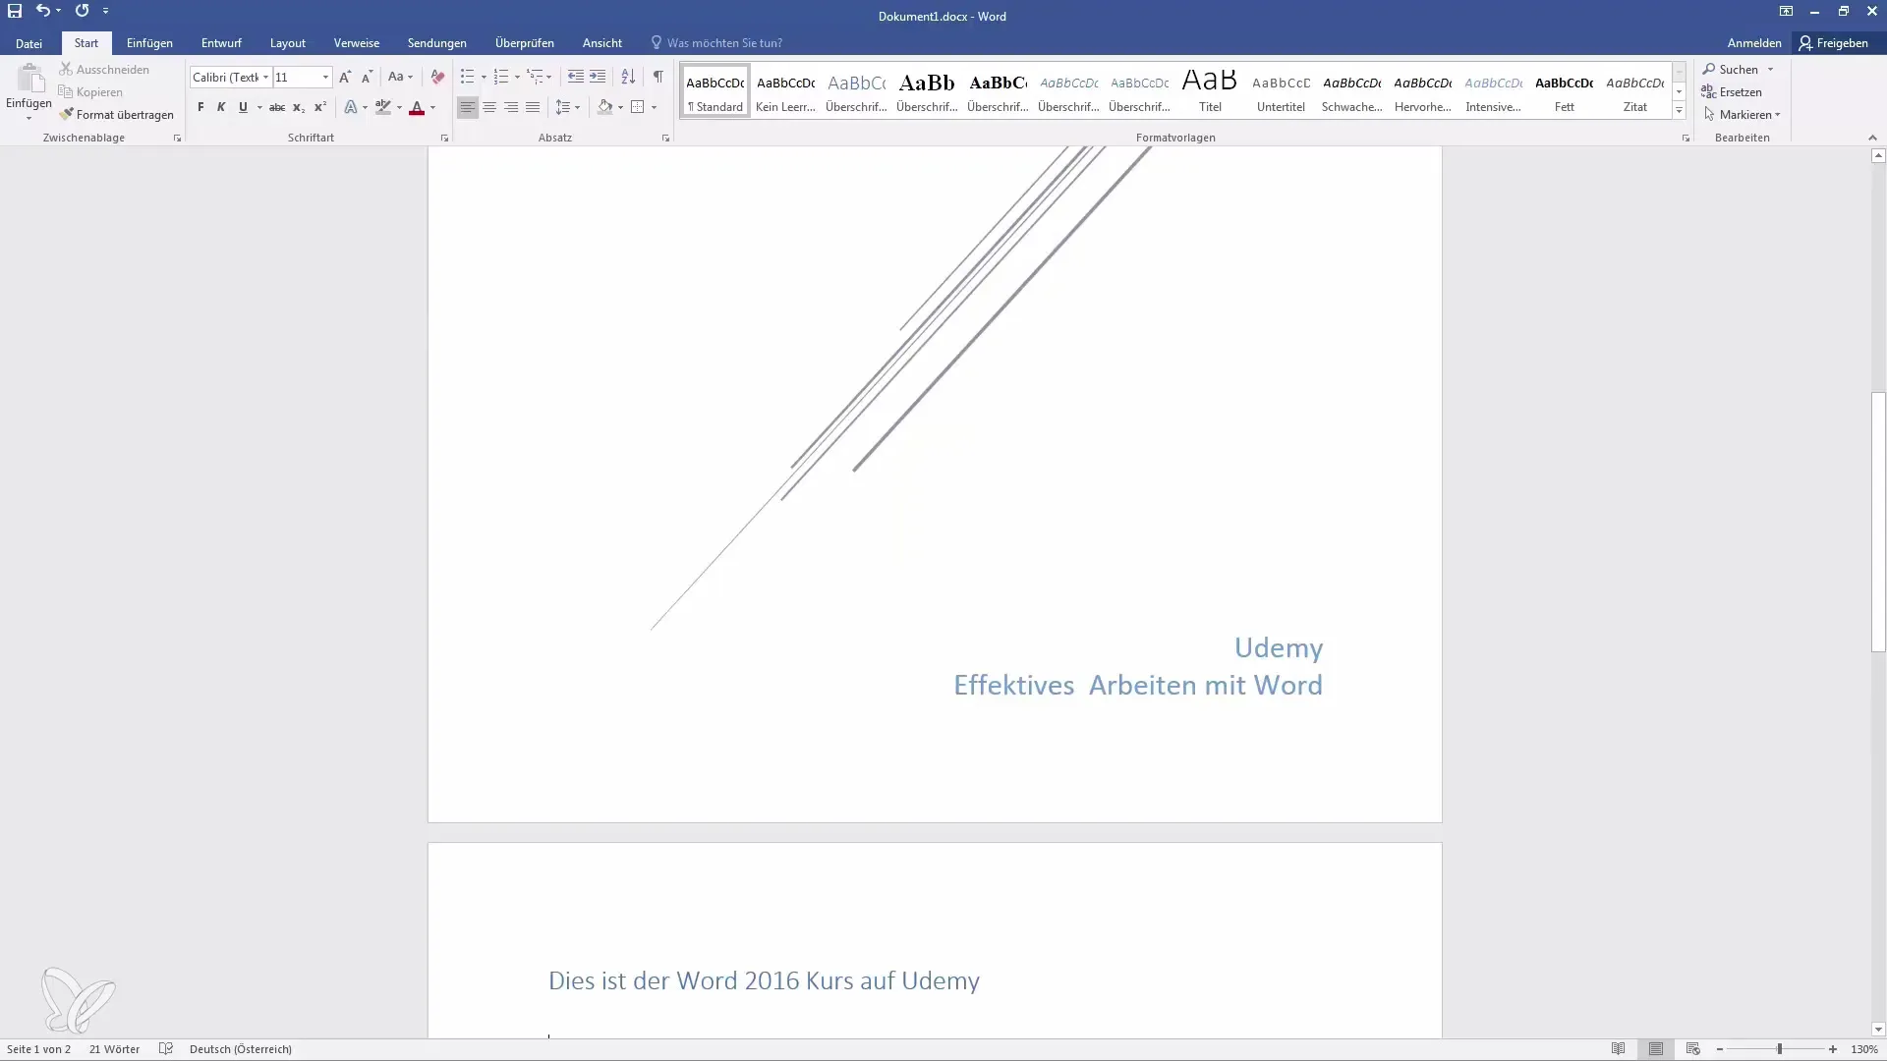Open bullet list dropdown
Viewport: 1887px width, 1061px height.
pos(484,77)
